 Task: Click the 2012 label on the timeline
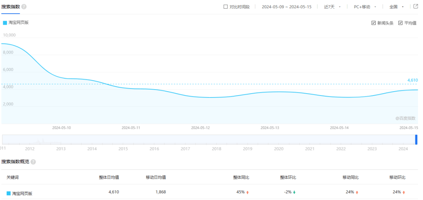click(29, 149)
